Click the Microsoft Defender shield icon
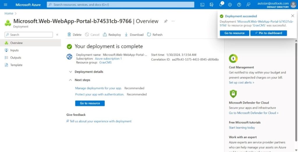Image resolution: width=298 pixels, height=152 pixels. pos(233,94)
